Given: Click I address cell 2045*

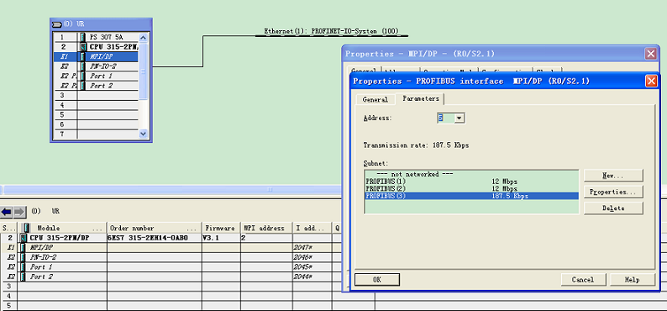Looking at the screenshot, I should 312,267.
